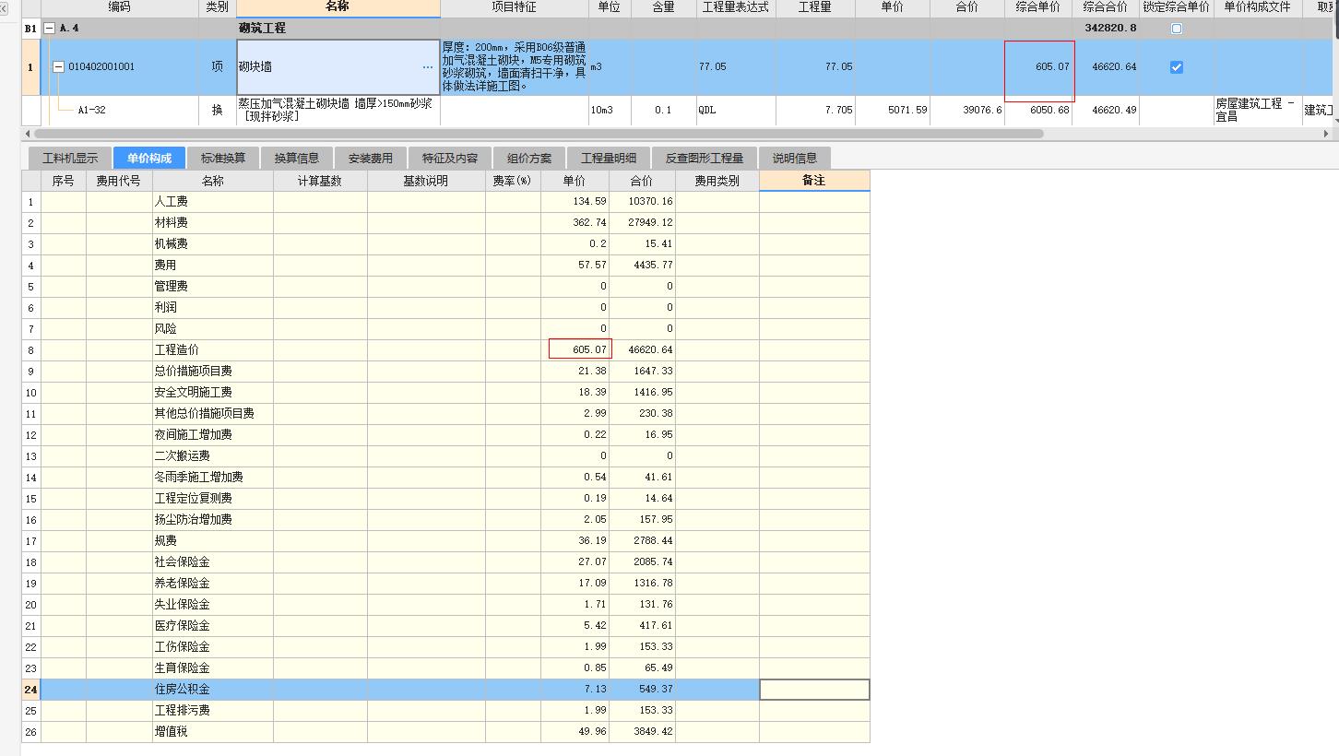Click row number 24 header
The width and height of the screenshot is (1339, 756).
click(x=31, y=690)
